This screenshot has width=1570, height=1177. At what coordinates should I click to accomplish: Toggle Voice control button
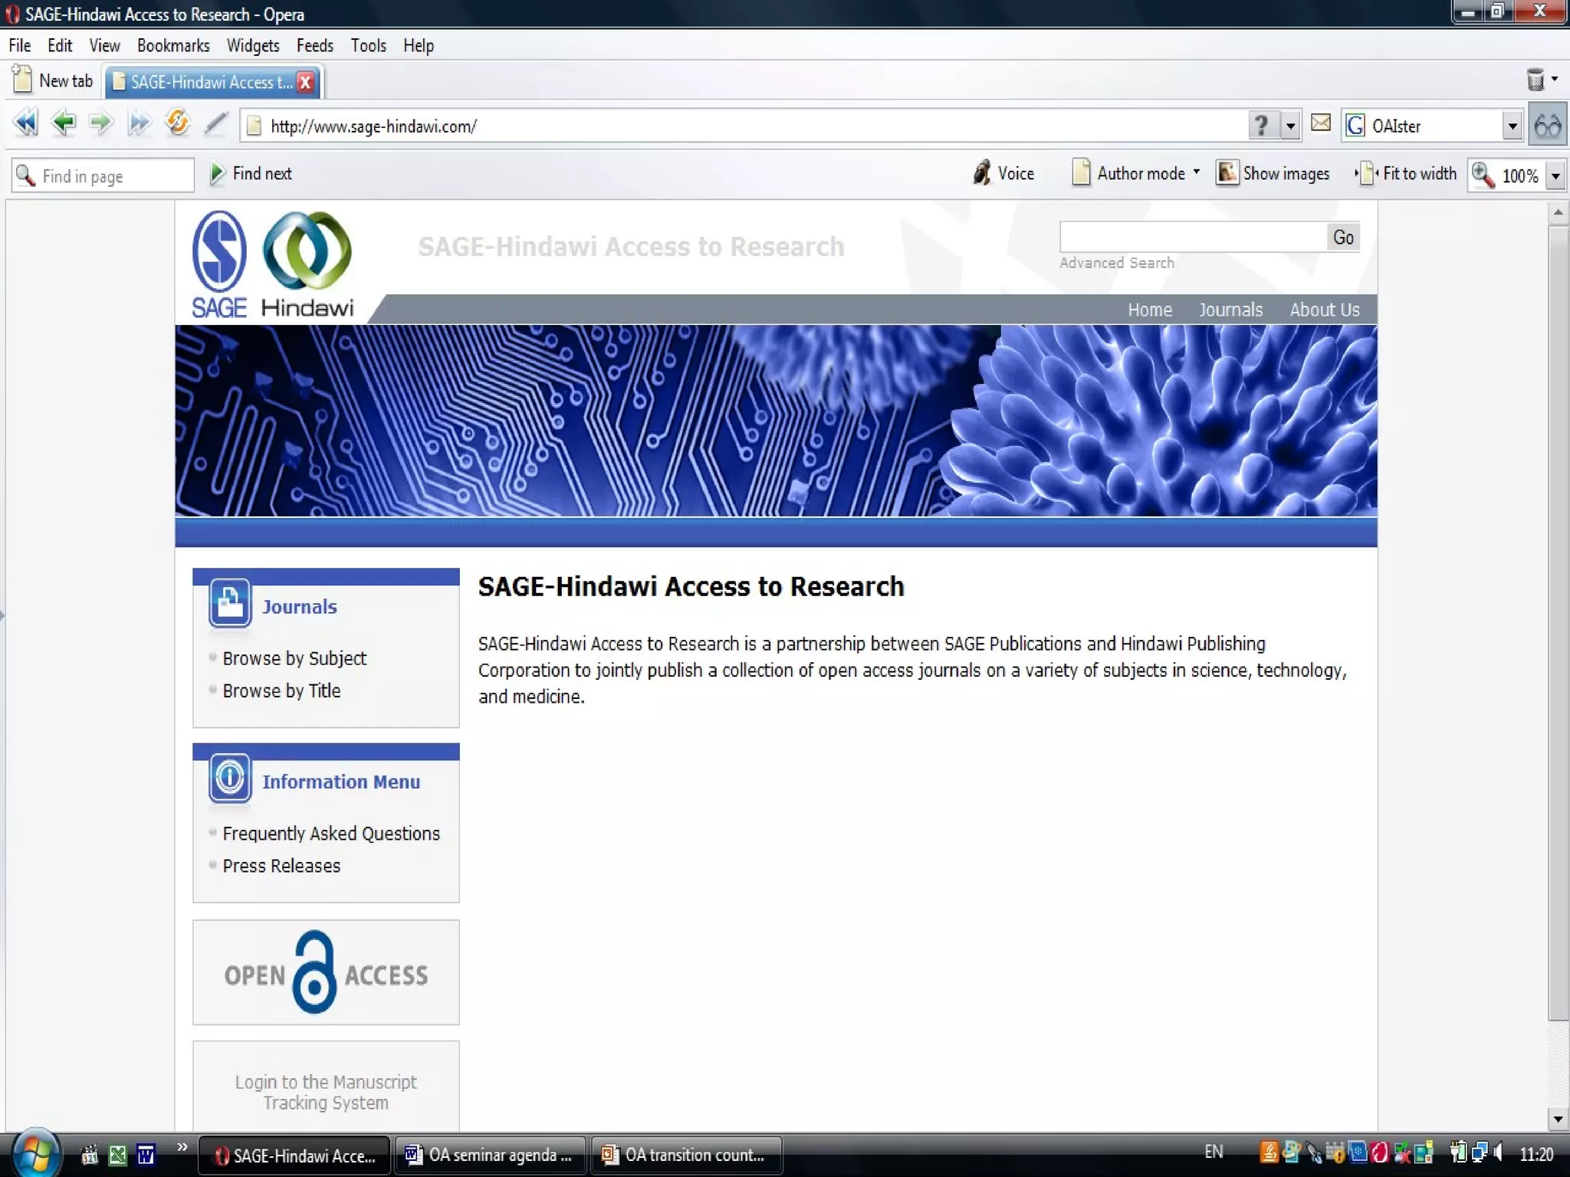[1003, 174]
